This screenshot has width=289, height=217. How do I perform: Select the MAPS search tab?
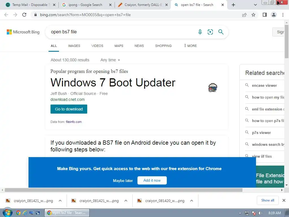click(x=119, y=46)
